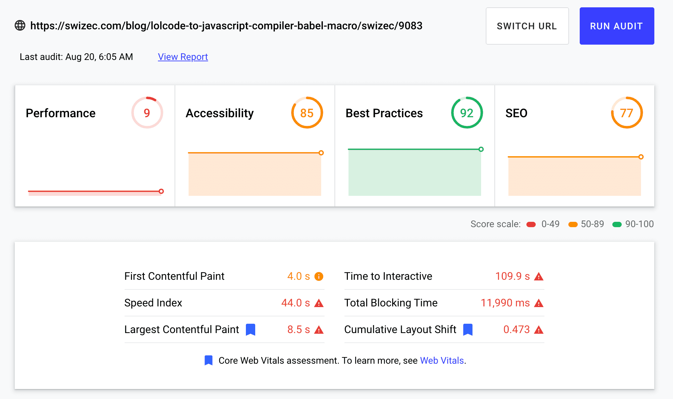The width and height of the screenshot is (673, 399).
Task: Click the red warning triangle next to Speed Index
Action: [319, 303]
